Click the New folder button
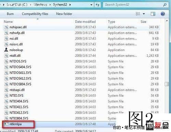The width and height of the screenshot is (171, 132). [x=64, y=14]
